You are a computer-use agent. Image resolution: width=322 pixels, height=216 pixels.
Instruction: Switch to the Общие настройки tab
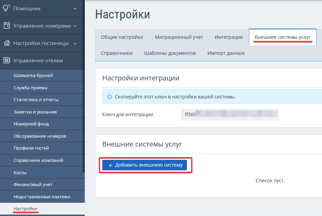(x=122, y=37)
